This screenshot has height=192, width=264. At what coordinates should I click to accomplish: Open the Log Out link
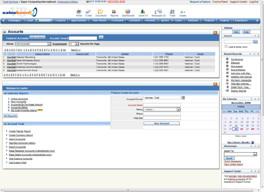pyautogui.click(x=254, y=2)
